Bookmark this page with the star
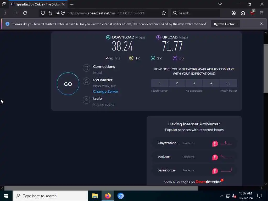Image resolution: width=268 pixels, height=201 pixels. 164,13
